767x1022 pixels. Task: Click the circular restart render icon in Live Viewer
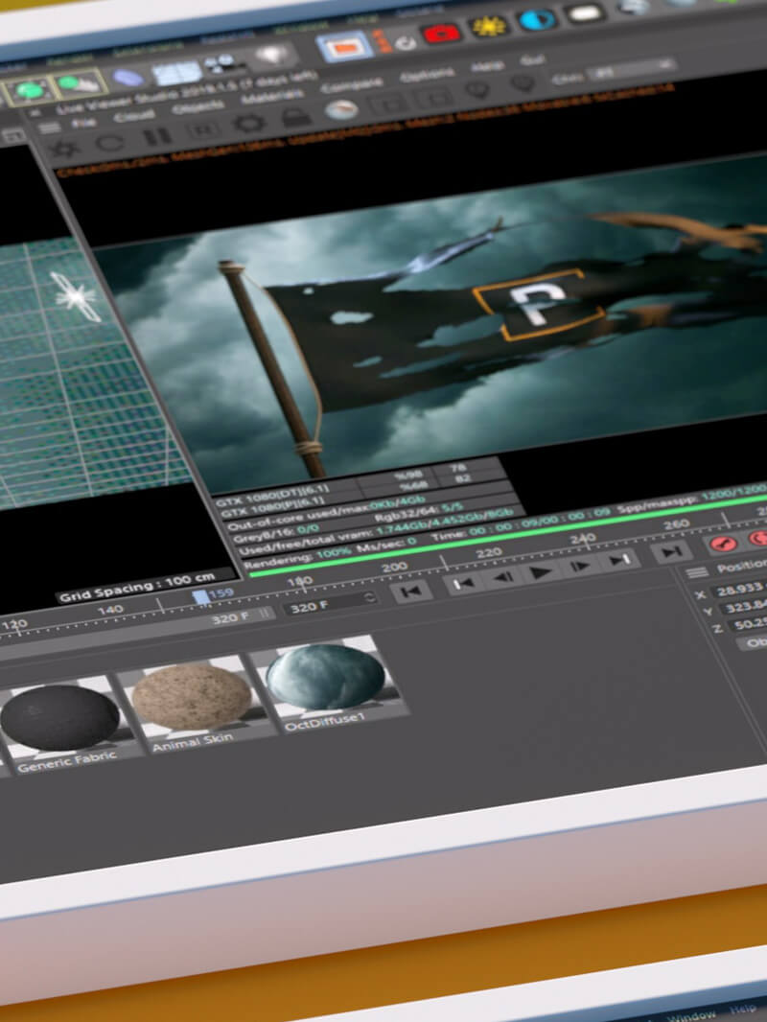110,143
